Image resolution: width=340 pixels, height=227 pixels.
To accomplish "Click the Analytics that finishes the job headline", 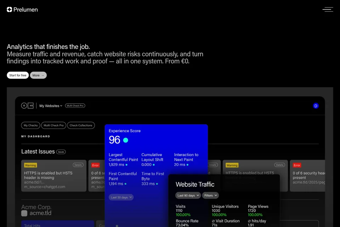I will [x=48, y=47].
